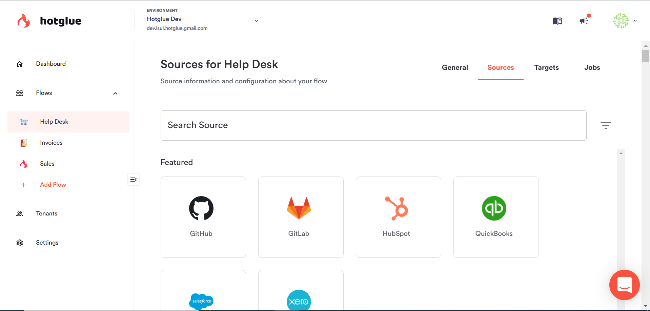The width and height of the screenshot is (650, 311).
Task: Open the chat support bubble
Action: click(624, 285)
